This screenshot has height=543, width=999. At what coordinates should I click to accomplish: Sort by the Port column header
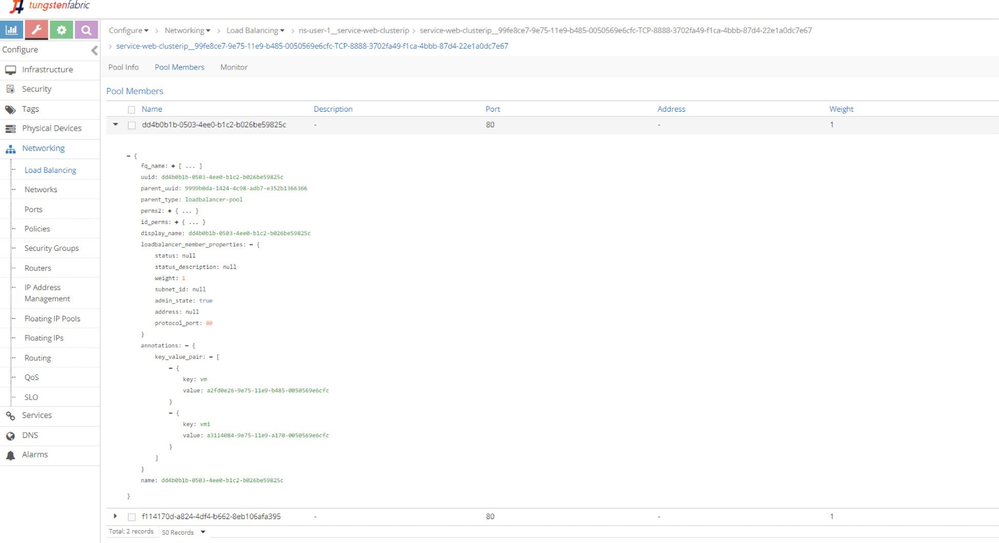coord(492,109)
